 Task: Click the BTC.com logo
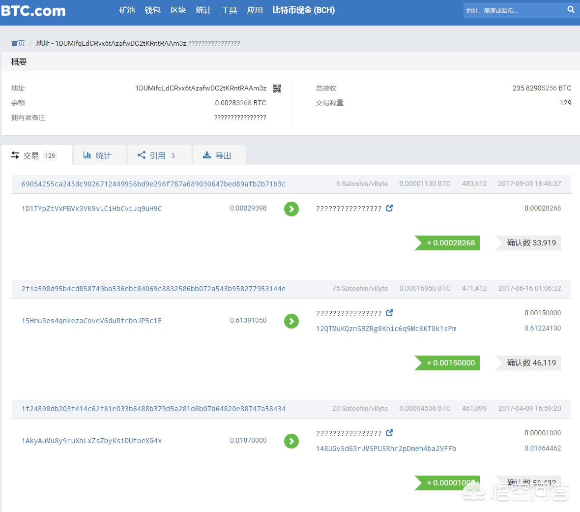pyautogui.click(x=33, y=11)
